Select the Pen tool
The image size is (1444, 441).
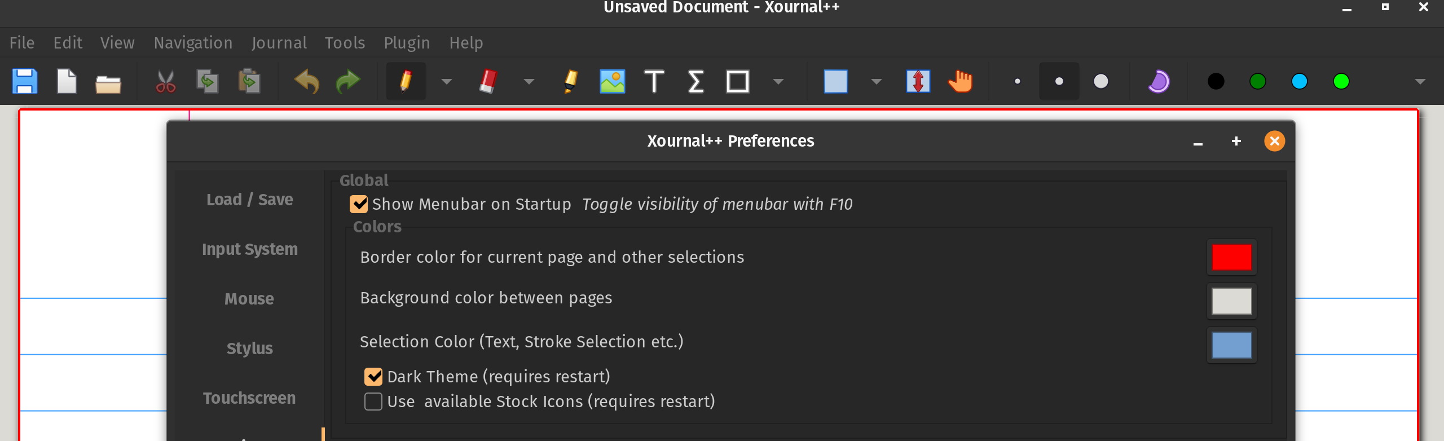pyautogui.click(x=406, y=81)
